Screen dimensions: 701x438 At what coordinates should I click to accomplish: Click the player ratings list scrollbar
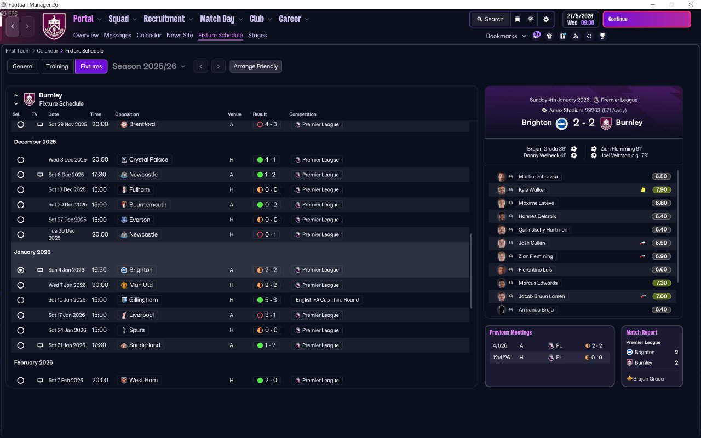tap(678, 226)
